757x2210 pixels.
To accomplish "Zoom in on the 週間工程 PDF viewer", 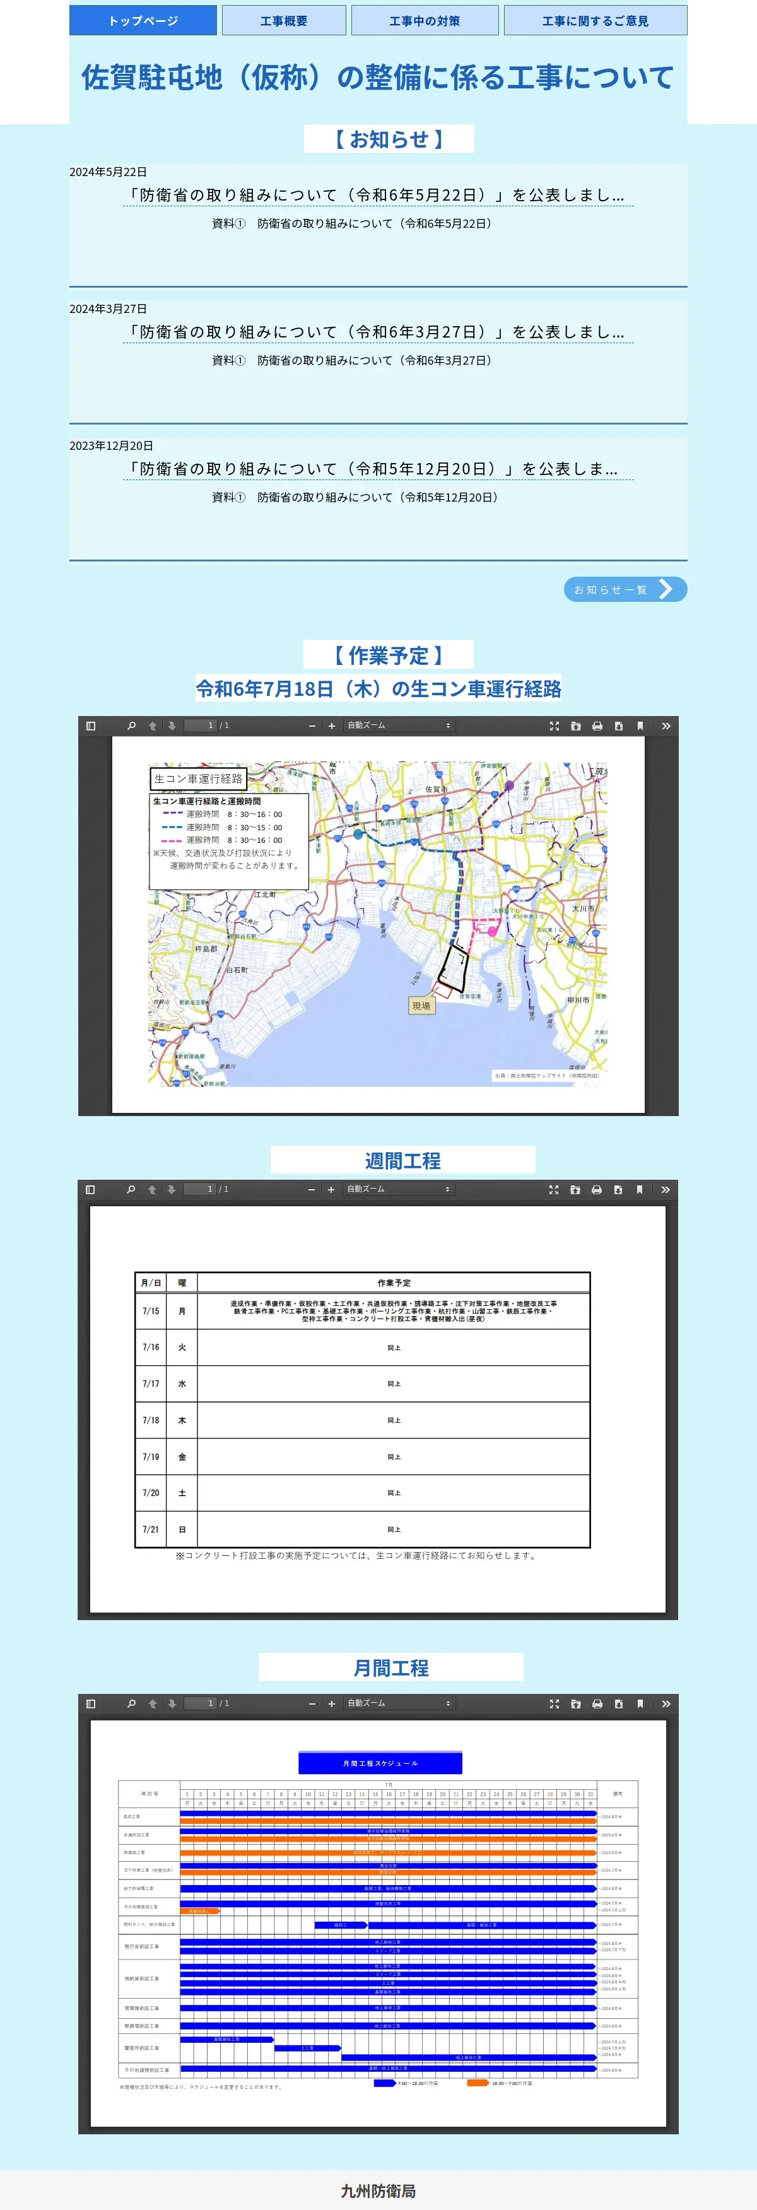I will [331, 1189].
